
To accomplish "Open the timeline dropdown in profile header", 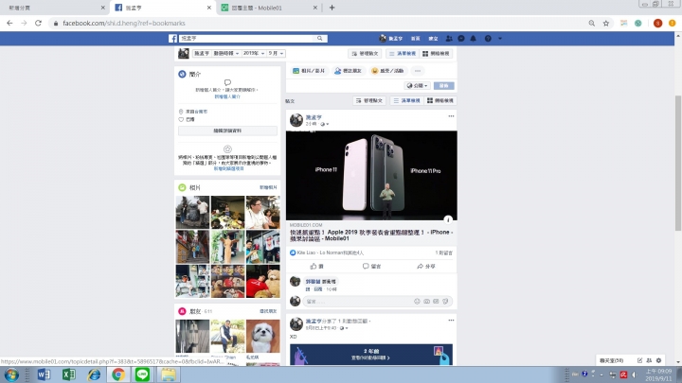I will tap(226, 53).
